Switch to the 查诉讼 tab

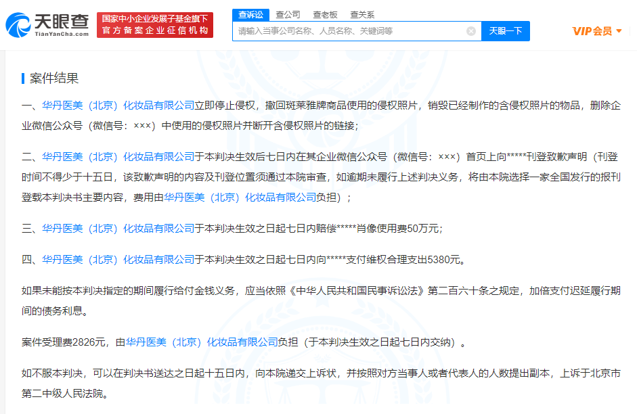tap(250, 15)
